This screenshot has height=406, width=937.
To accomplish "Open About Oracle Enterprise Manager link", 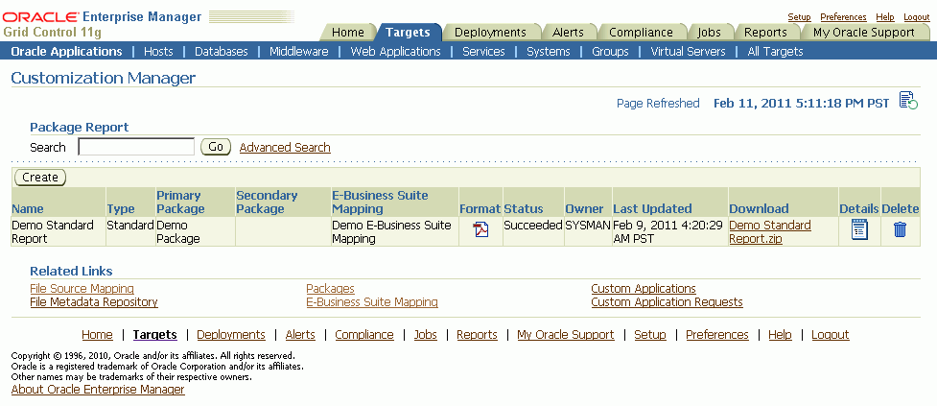I will coord(98,390).
